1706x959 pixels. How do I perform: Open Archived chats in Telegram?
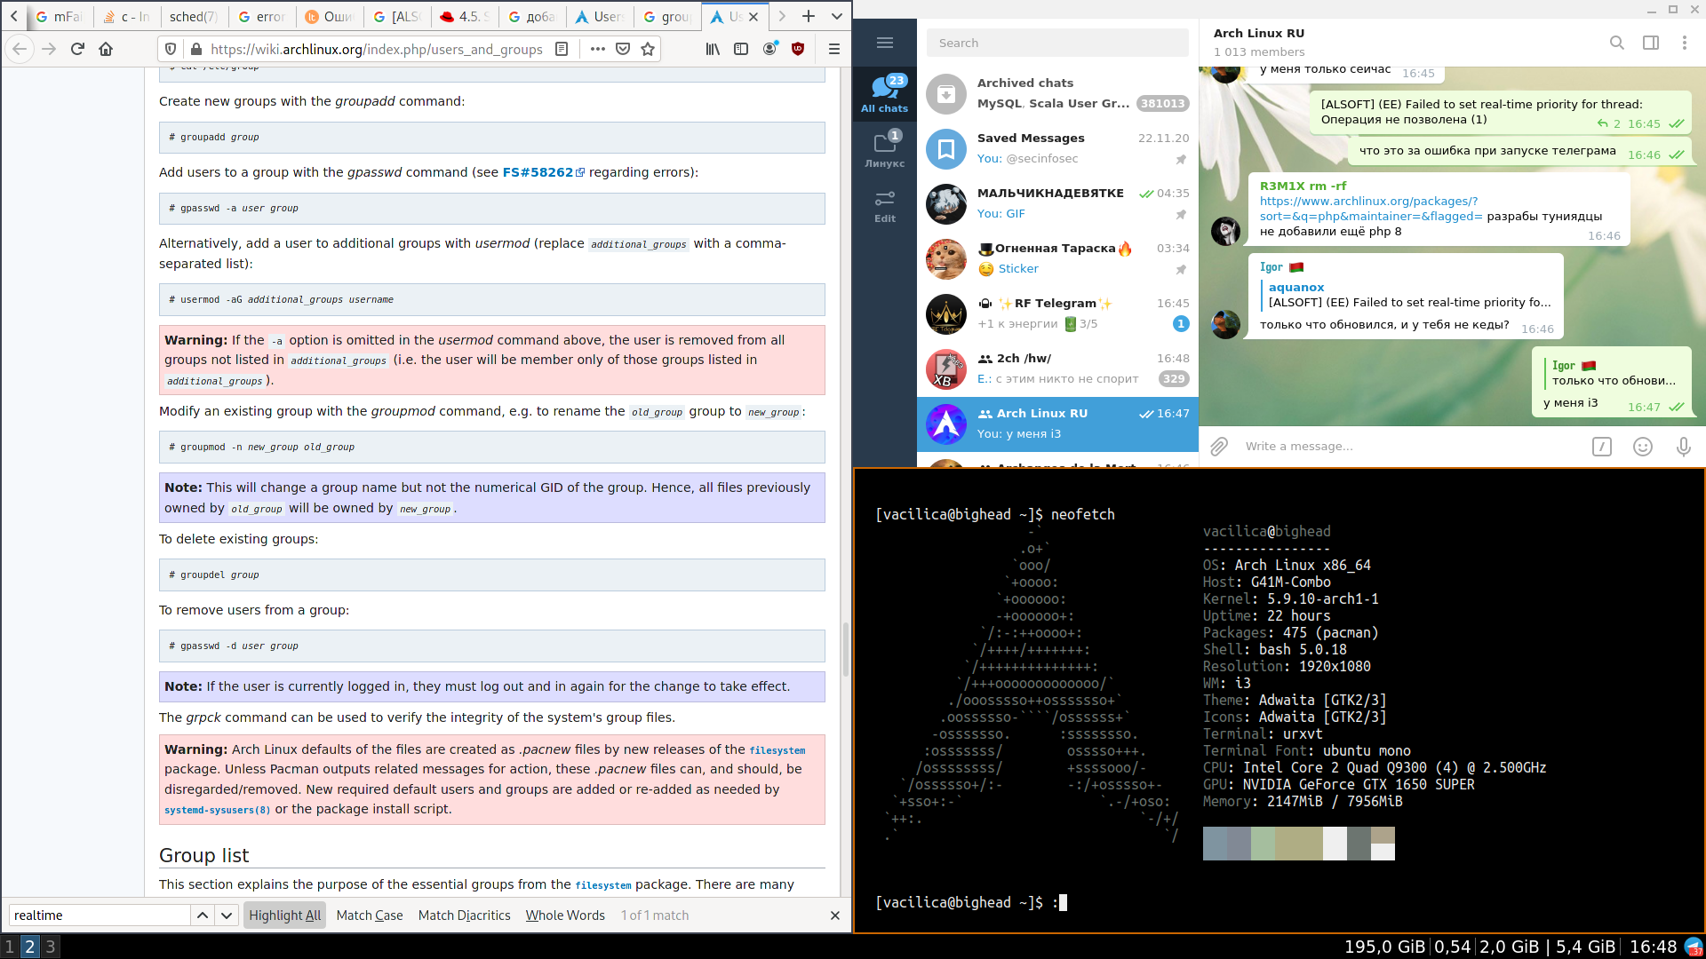1057,93
